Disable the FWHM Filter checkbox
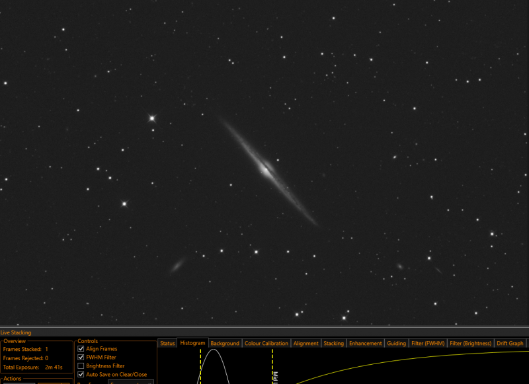This screenshot has width=529, height=384. pos(81,357)
